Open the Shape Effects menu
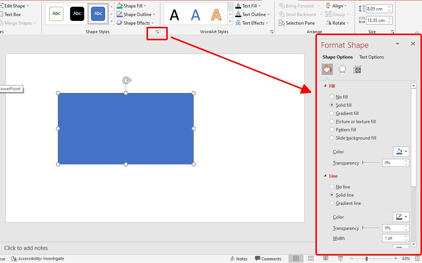Viewport: 422px width, 263px height. click(x=134, y=23)
